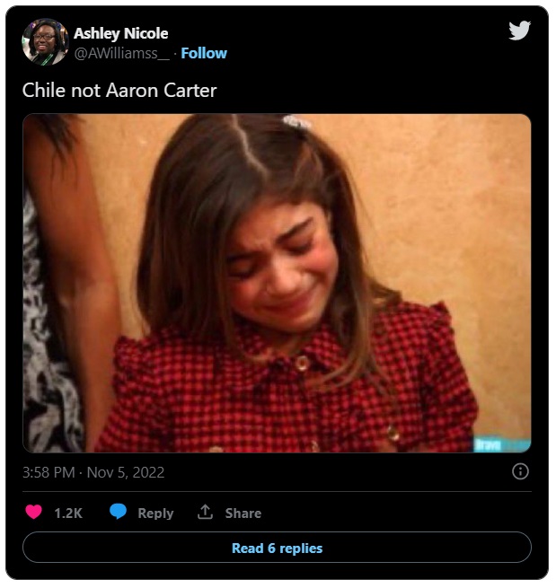Viewport: 556px width, 588px height.
Task: Click the Reply text label
Action: (x=155, y=513)
